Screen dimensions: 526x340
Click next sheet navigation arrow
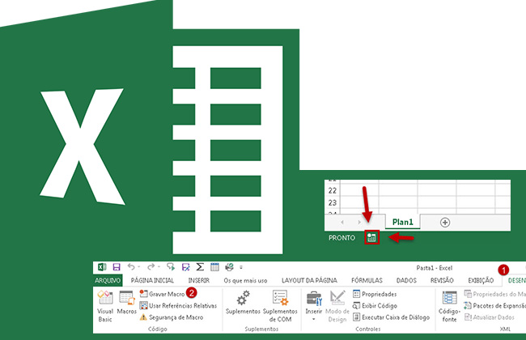click(359, 222)
